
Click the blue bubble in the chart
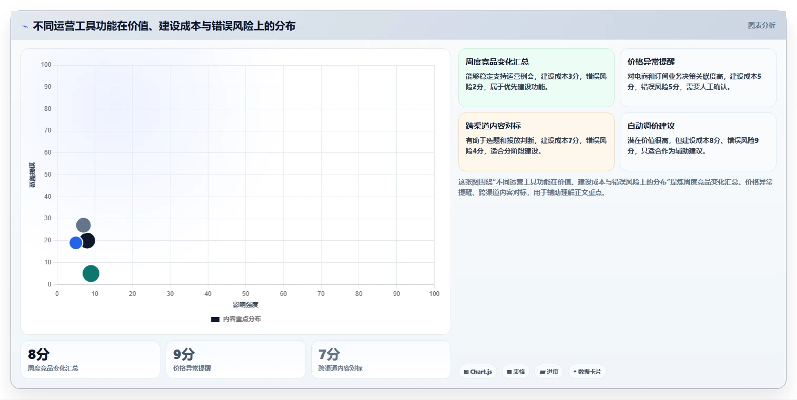pos(76,243)
